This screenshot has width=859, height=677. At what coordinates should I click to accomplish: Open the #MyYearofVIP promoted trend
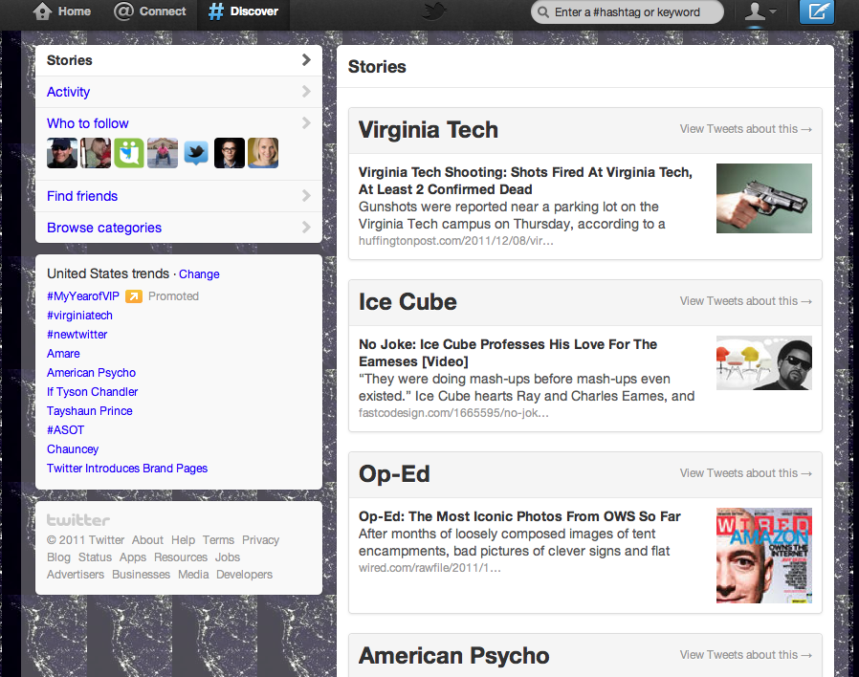click(x=82, y=296)
